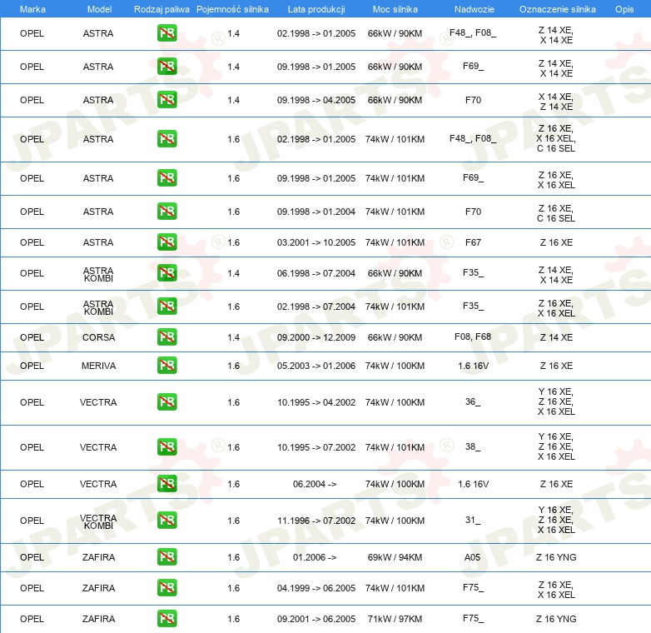Screen dimensions: 651x633
Task: Click fuel icon in Astra F69_ 1.4 row
Action: point(166,67)
